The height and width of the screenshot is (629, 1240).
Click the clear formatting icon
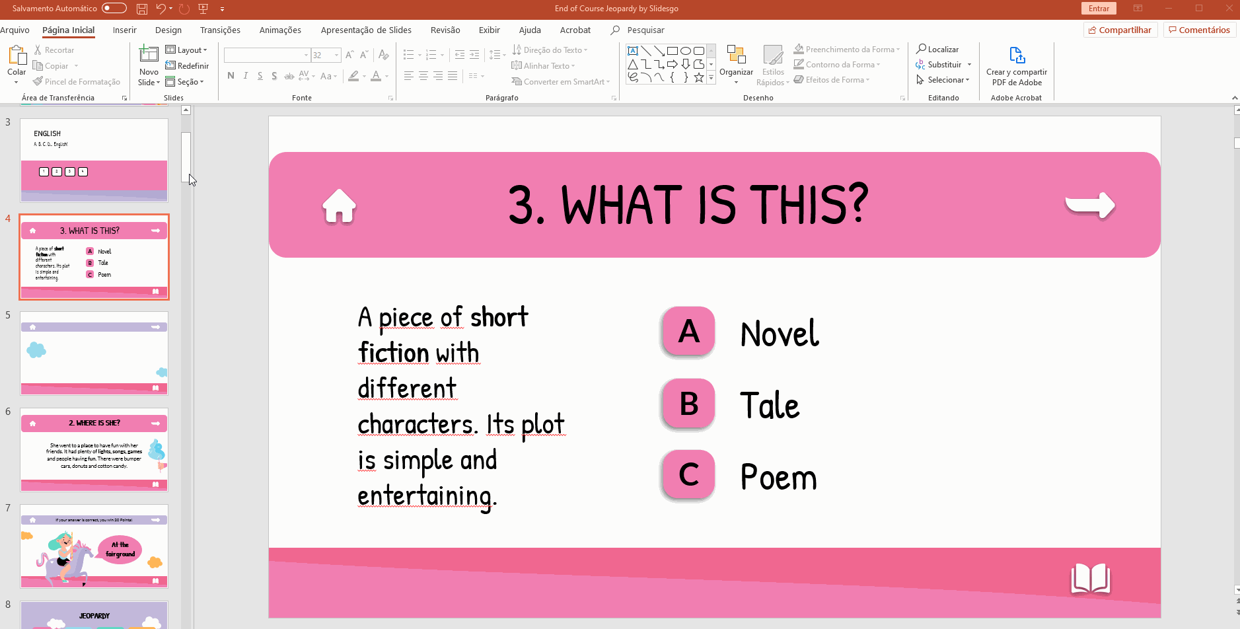pyautogui.click(x=384, y=55)
